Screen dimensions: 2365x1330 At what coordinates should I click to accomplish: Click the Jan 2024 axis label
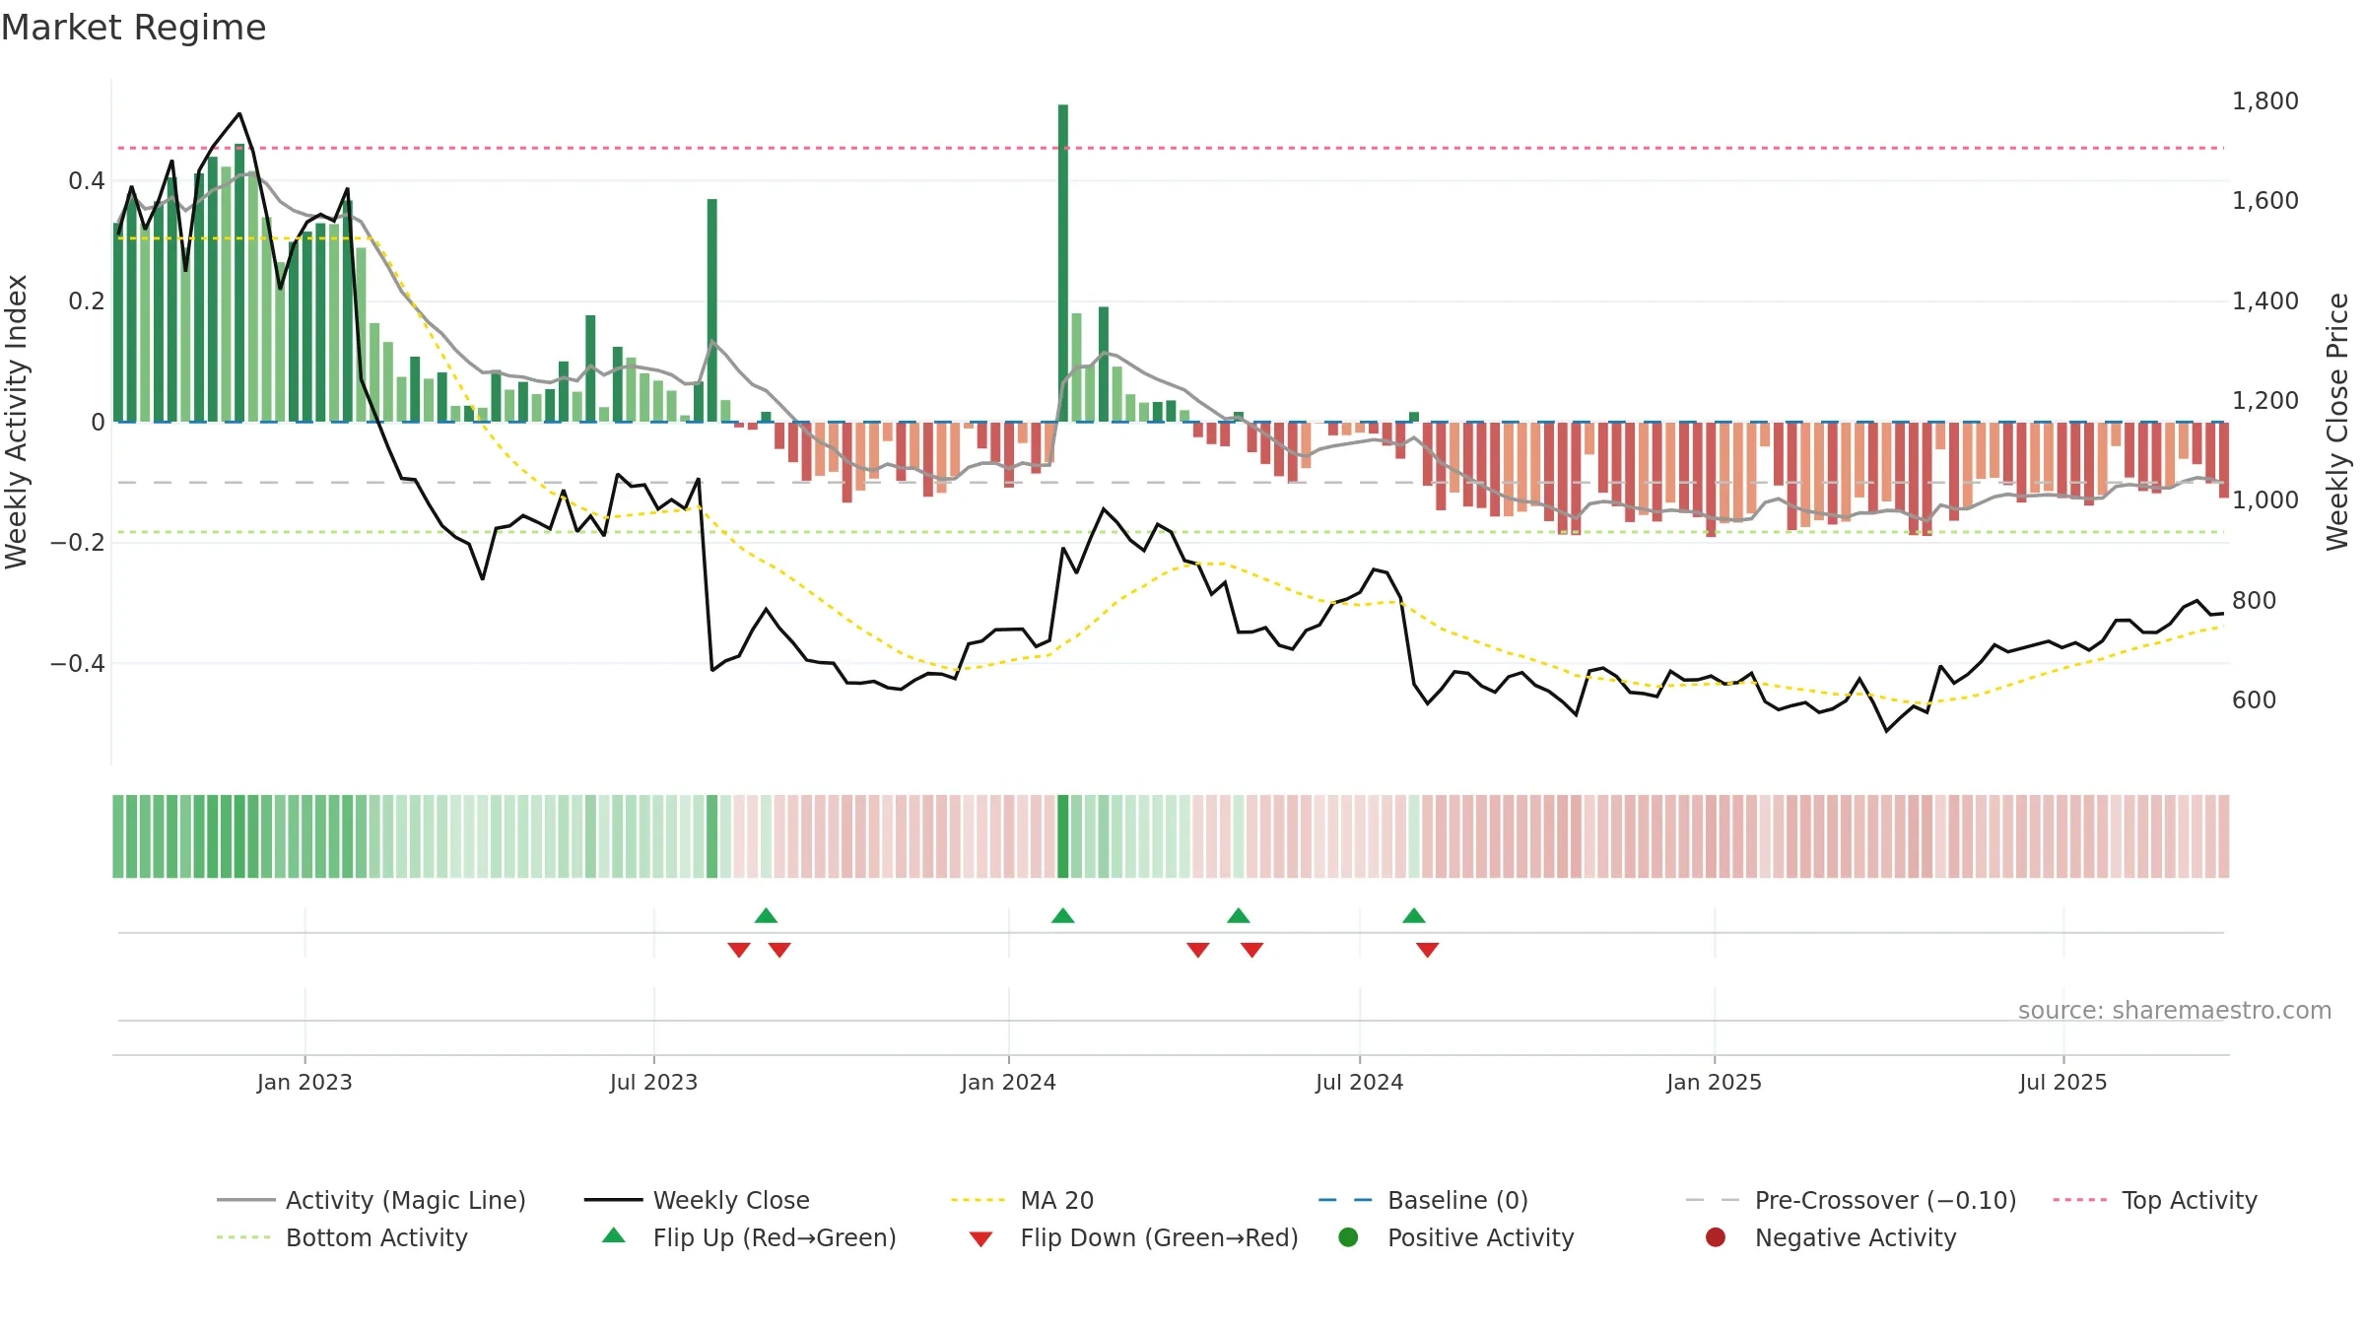coord(1008,1082)
